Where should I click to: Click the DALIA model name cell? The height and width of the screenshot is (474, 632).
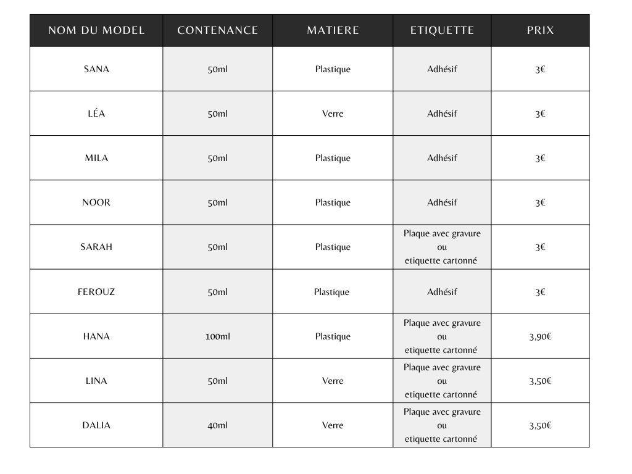point(96,425)
